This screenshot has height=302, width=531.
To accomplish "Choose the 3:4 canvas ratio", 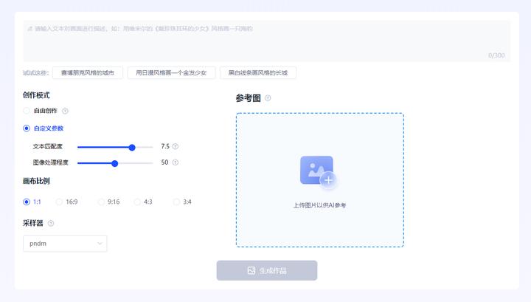I will click(x=176, y=202).
